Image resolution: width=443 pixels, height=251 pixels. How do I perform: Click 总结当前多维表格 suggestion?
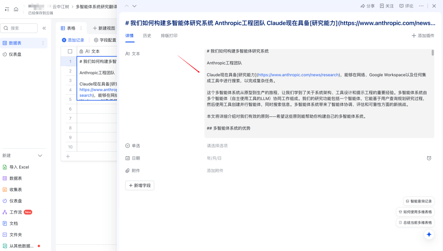[415, 223]
